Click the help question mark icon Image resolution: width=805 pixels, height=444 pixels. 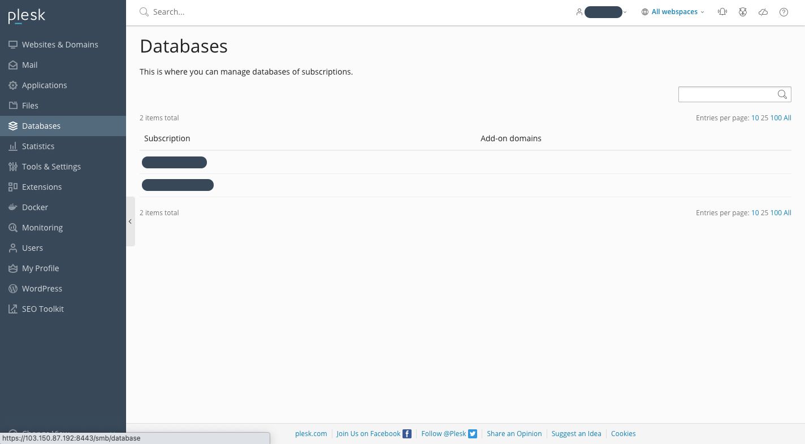(x=784, y=12)
